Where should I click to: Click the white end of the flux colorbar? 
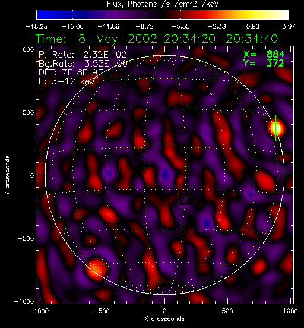click(281, 15)
